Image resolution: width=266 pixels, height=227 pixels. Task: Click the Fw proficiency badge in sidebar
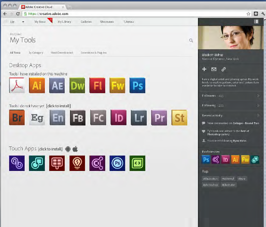click(245, 159)
